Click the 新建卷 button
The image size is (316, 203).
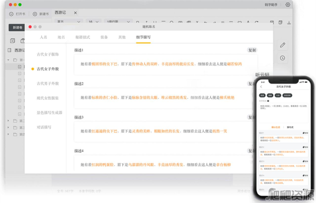[x=17, y=27]
